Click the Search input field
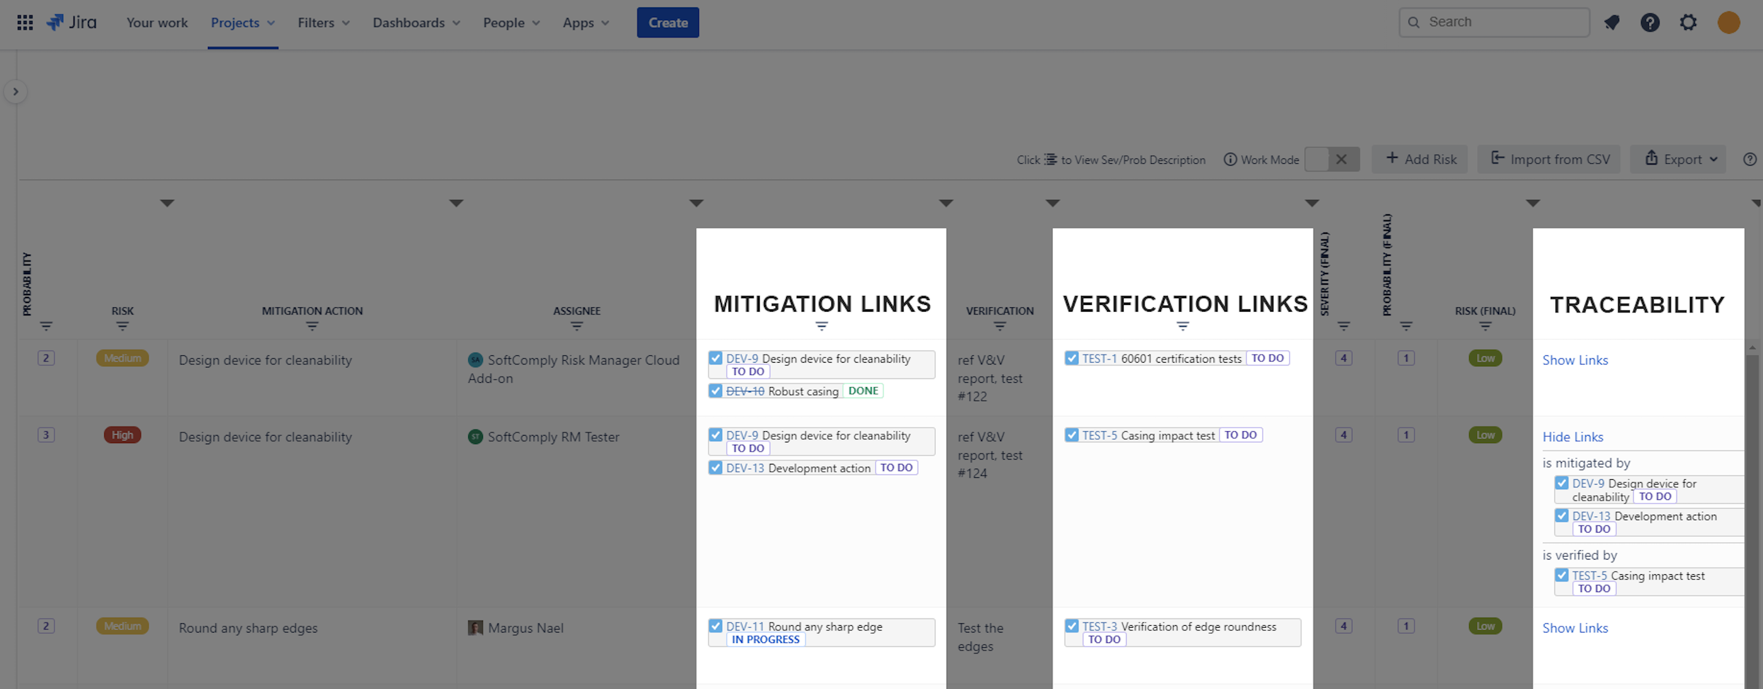The image size is (1763, 689). 1494,23
